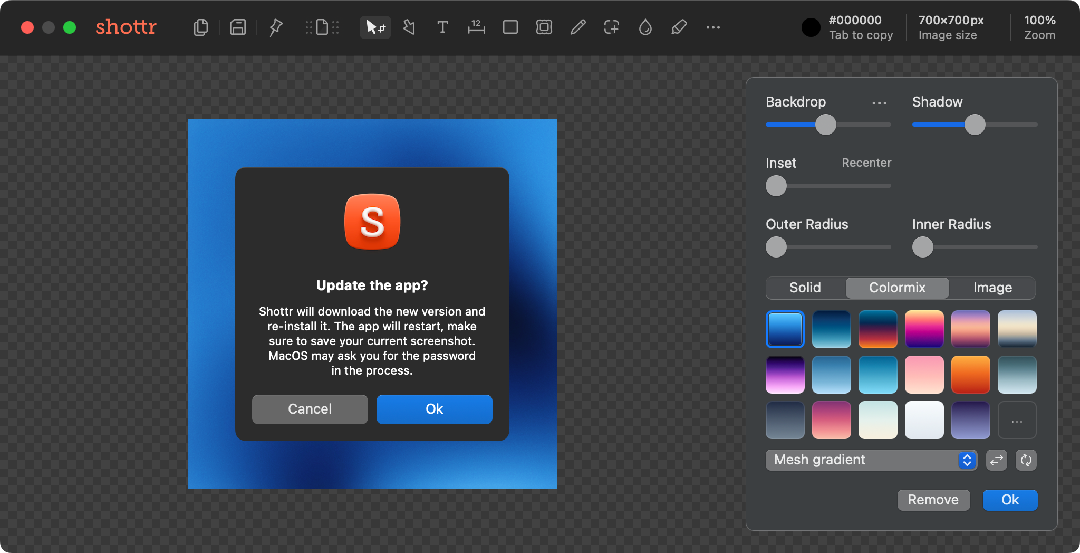Click Recenter next to Inset
Viewport: 1080px width, 553px height.
866,163
